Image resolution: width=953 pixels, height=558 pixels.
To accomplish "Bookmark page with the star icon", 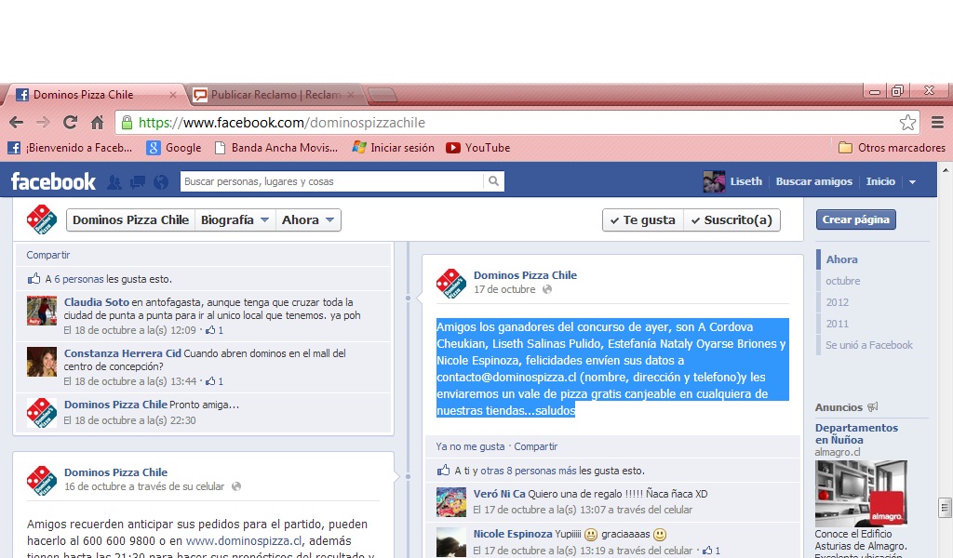I will [907, 123].
